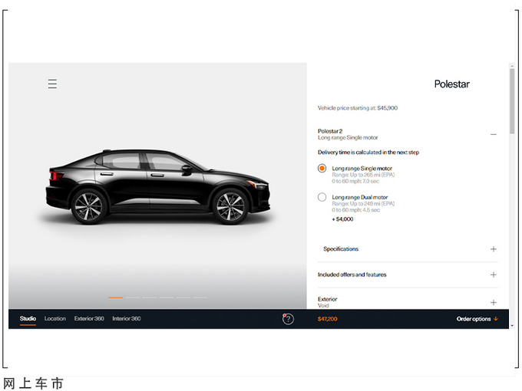Collapse the Polestar 2 section with minus icon
The image size is (522, 391).
(493, 134)
